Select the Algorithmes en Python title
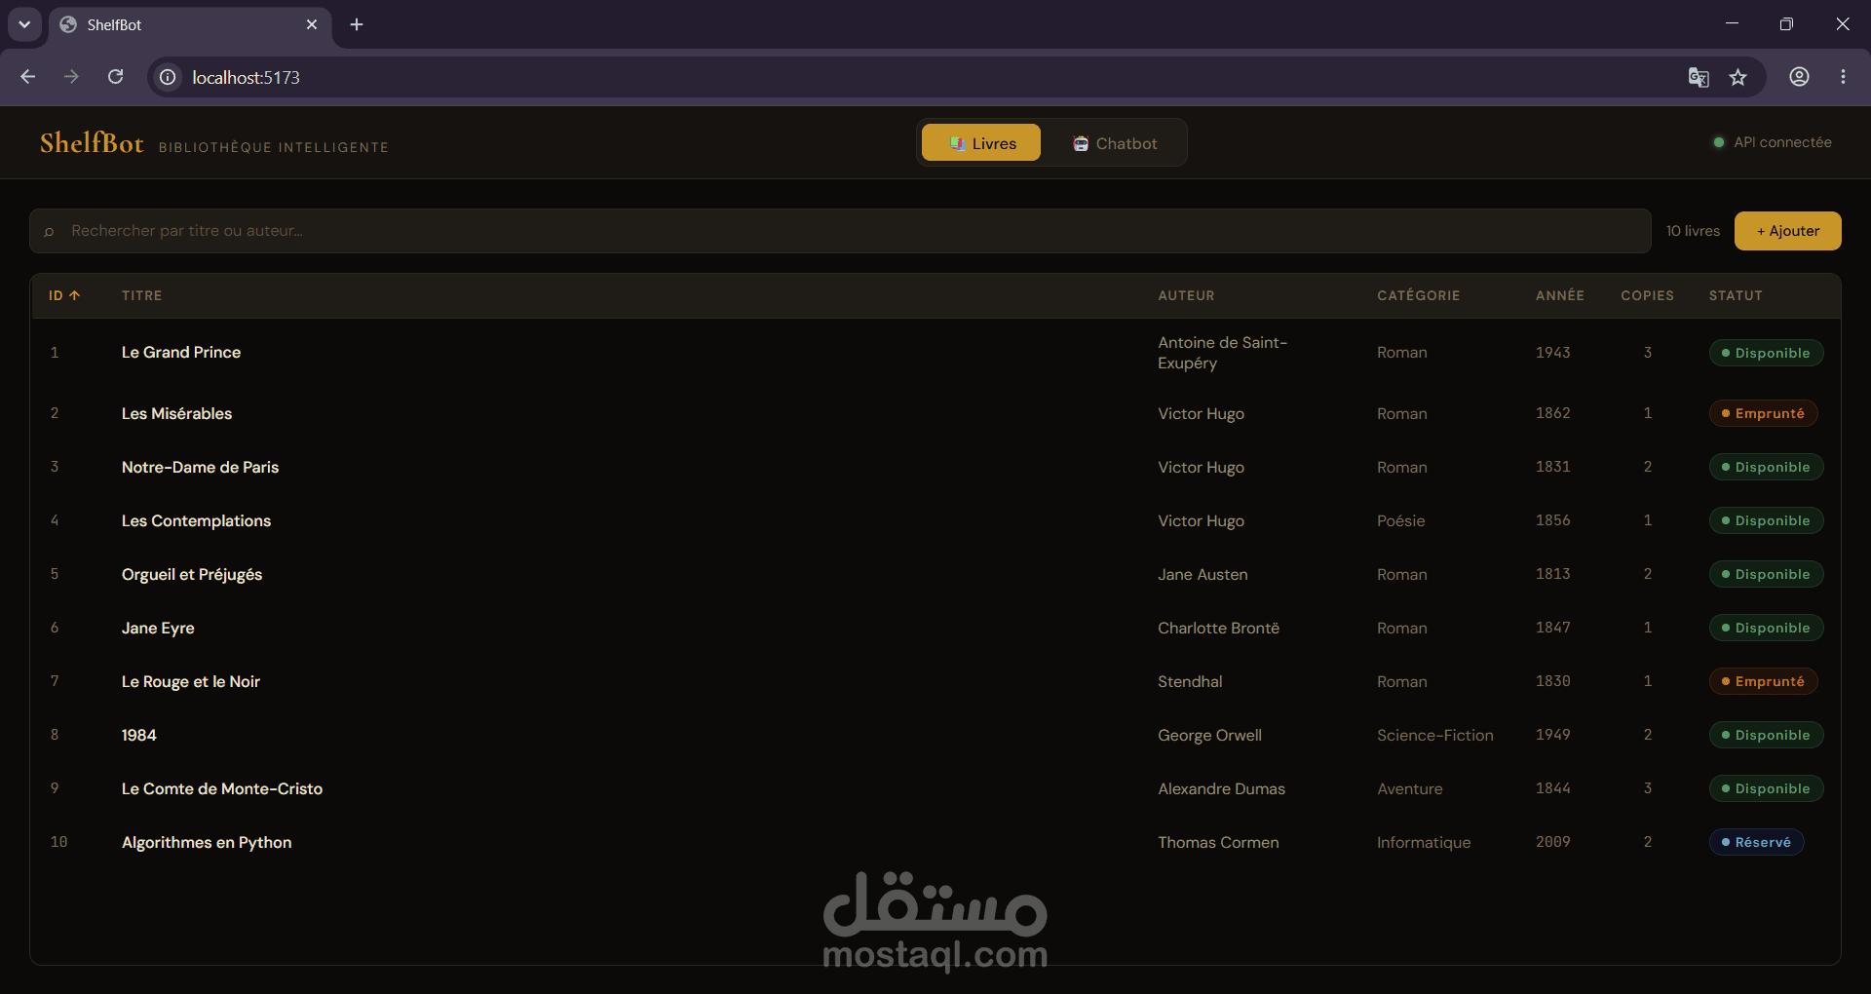The width and height of the screenshot is (1871, 994). [x=207, y=842]
